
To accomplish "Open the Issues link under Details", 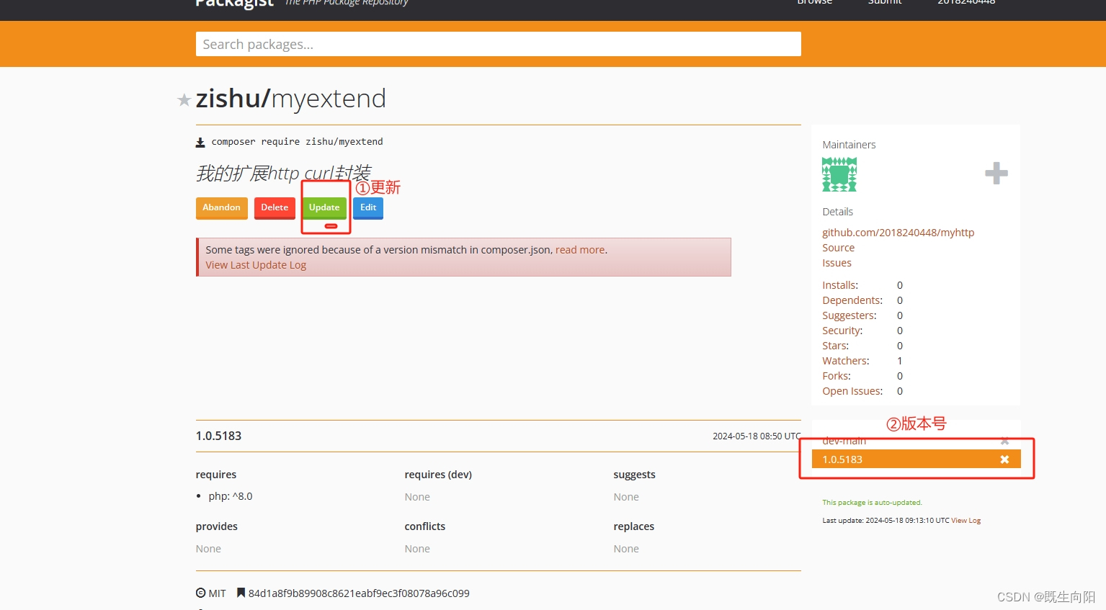I will 837,263.
